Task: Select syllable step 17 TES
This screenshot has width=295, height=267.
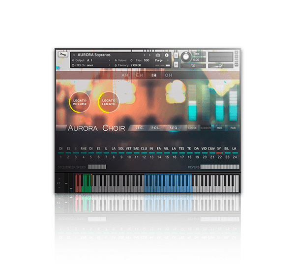Action: tap(181, 148)
